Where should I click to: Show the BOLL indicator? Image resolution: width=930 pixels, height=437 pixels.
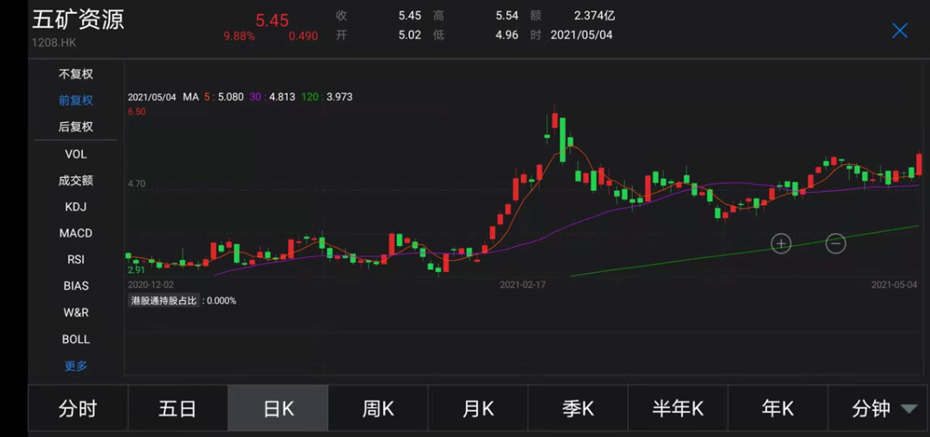coord(76,339)
